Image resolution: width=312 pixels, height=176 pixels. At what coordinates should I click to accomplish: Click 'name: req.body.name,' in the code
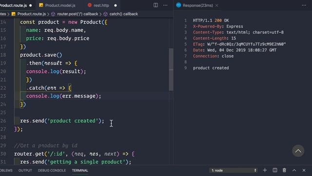(56, 30)
